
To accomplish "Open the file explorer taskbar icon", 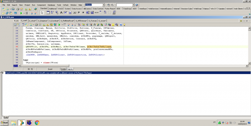I will pyautogui.click(x=14, y=123).
